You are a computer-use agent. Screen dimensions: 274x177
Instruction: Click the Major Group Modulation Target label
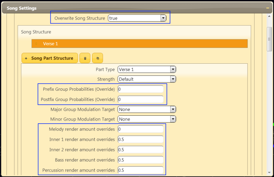[x=83, y=109]
